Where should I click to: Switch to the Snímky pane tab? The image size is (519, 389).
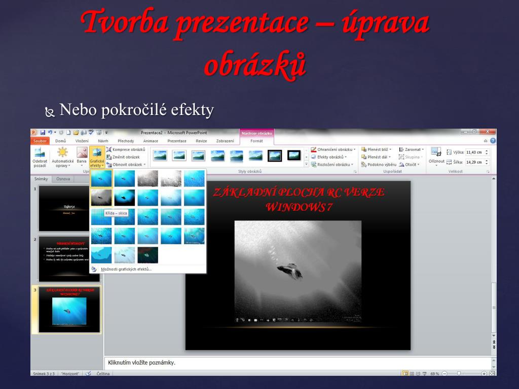click(x=41, y=179)
